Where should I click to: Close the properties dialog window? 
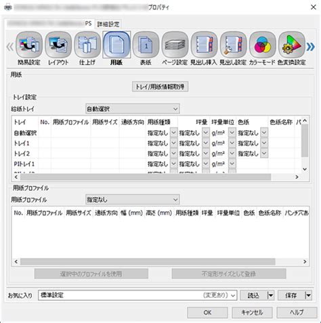tap(313, 7)
